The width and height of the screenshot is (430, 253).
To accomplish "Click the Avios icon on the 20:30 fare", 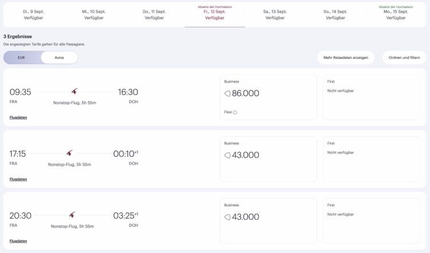I will 227,217.
